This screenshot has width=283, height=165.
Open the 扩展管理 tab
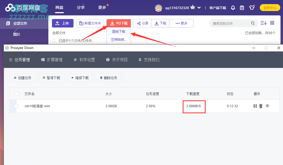52,60
